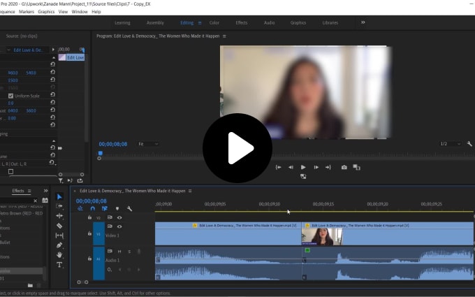
Task: Open Program Monitor settings wrench
Action: tap(469, 144)
